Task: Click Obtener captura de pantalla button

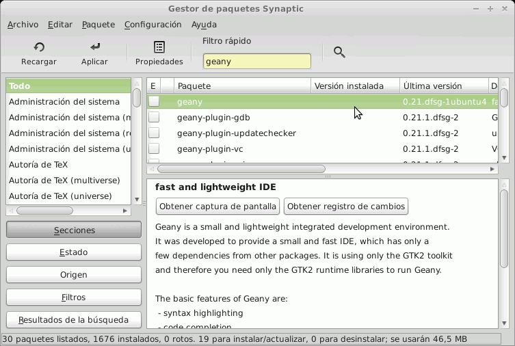Action: point(217,206)
